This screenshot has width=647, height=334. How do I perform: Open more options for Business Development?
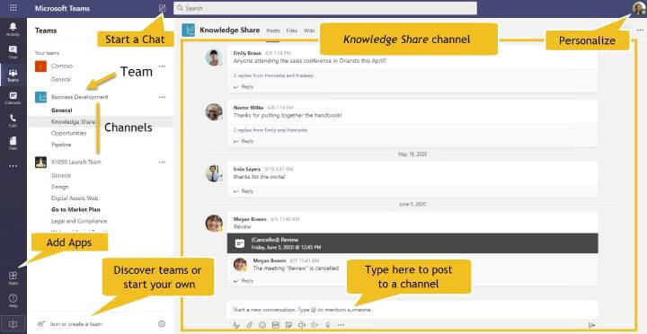[x=162, y=97]
